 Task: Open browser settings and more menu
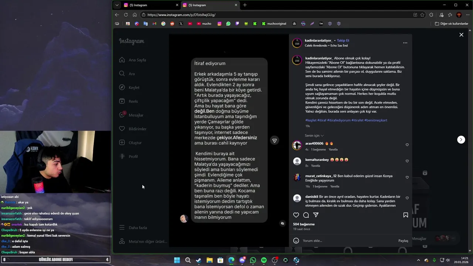[467, 15]
